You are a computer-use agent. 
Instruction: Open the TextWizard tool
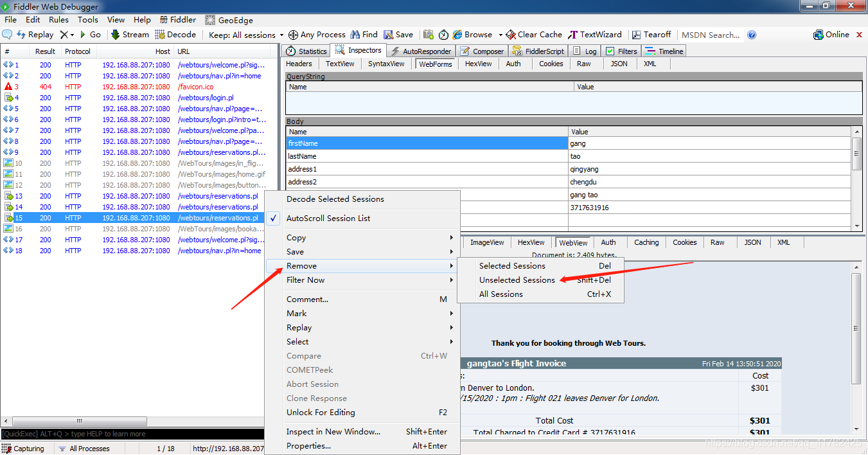(595, 35)
